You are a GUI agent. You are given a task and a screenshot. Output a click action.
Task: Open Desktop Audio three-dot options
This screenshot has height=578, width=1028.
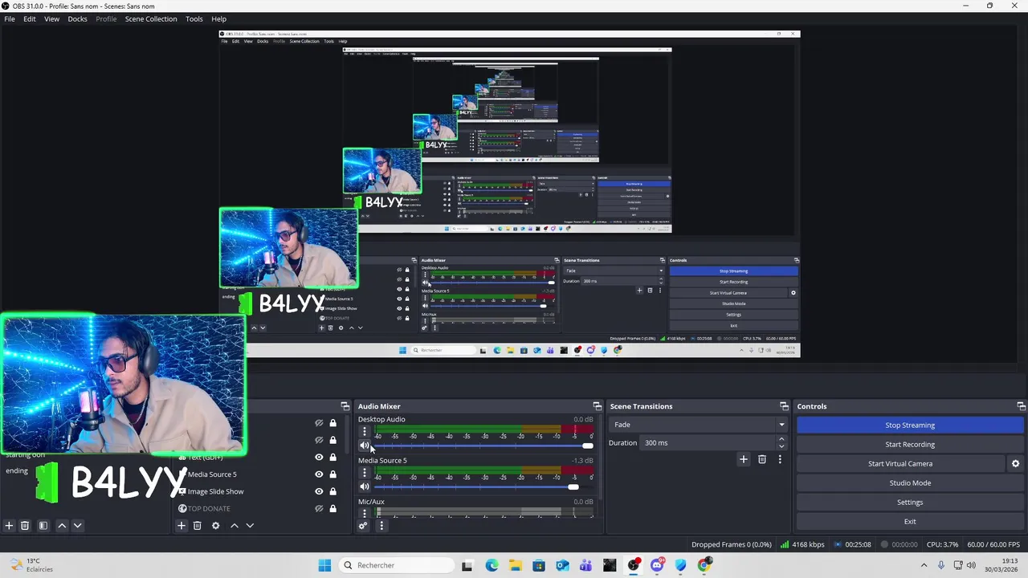(364, 431)
